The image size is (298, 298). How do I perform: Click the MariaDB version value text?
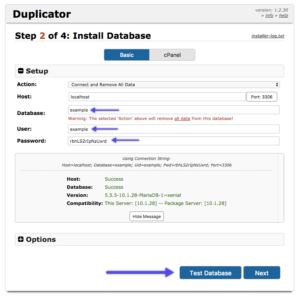point(143,195)
